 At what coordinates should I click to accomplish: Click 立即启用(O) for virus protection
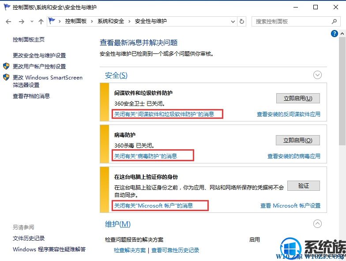(297, 140)
